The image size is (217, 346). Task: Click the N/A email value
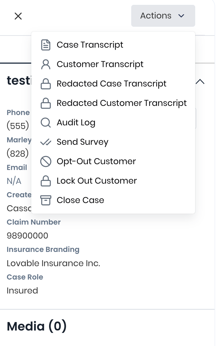14,181
